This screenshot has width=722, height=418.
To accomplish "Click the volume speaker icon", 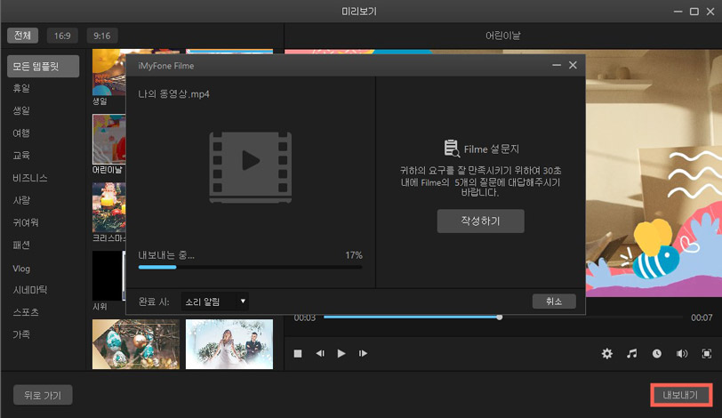I will [x=682, y=354].
